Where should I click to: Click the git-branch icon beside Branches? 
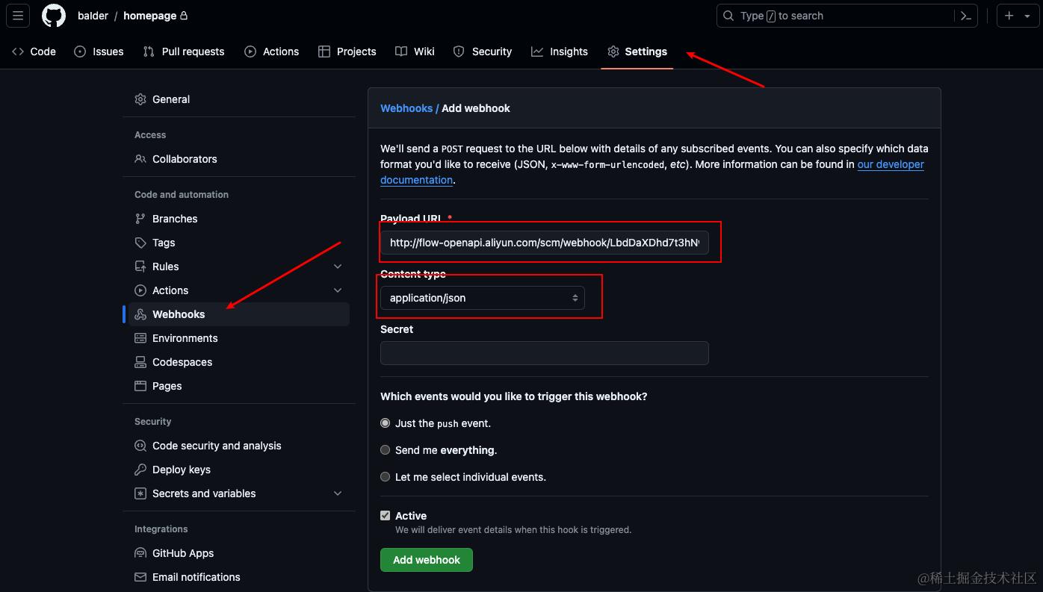click(140, 219)
